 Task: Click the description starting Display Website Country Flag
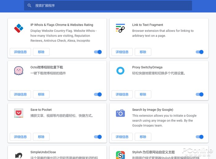click(63, 36)
